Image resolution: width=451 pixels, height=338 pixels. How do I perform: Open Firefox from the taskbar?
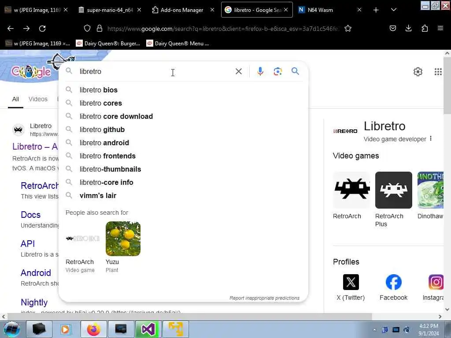click(94, 329)
